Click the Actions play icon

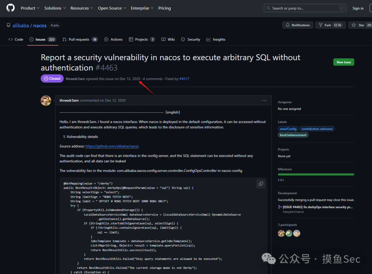(106, 40)
